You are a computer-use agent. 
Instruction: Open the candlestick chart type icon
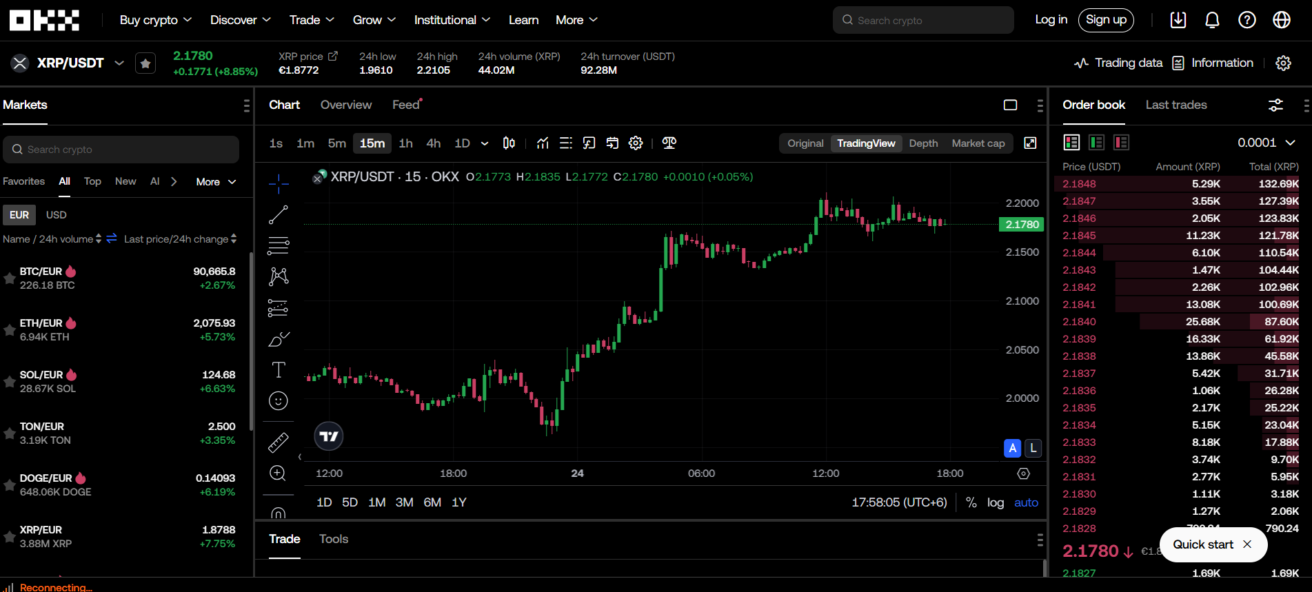tap(509, 143)
